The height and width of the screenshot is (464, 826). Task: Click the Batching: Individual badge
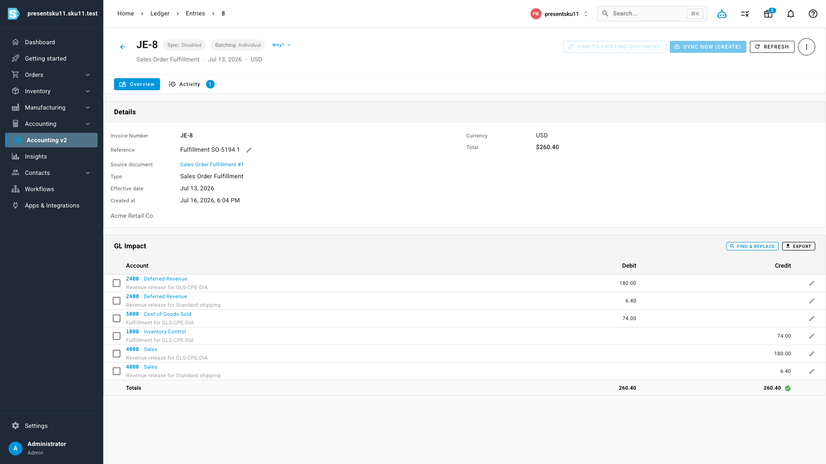[x=238, y=45]
